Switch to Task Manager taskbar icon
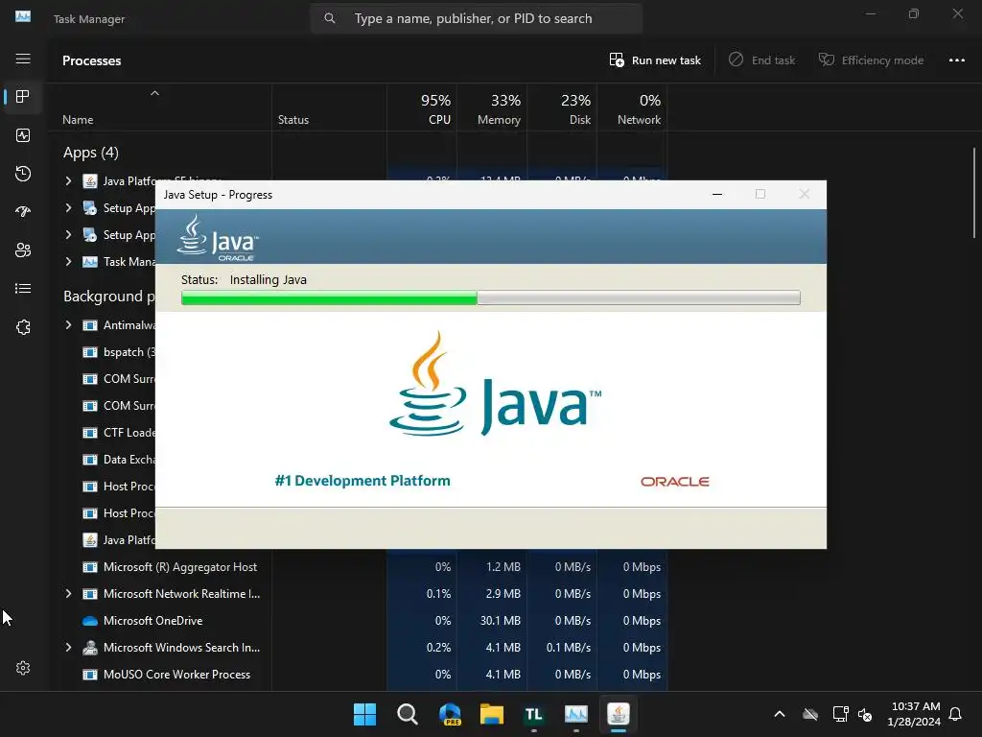 pos(576,714)
